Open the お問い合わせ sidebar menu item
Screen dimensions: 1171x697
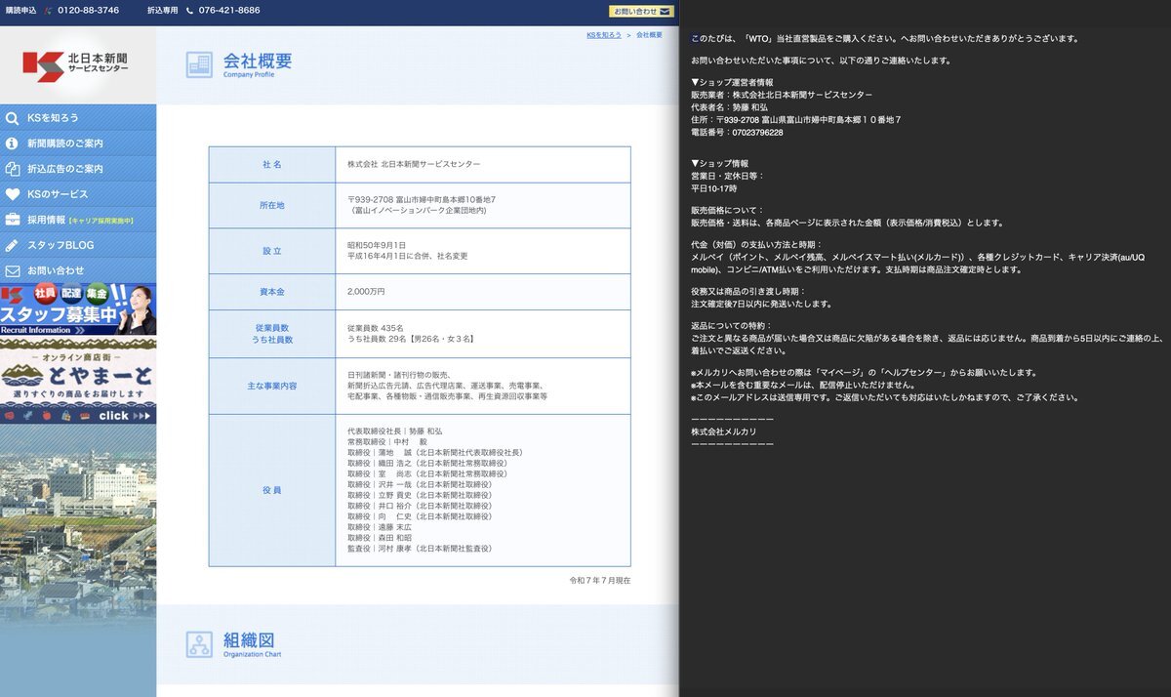78,270
